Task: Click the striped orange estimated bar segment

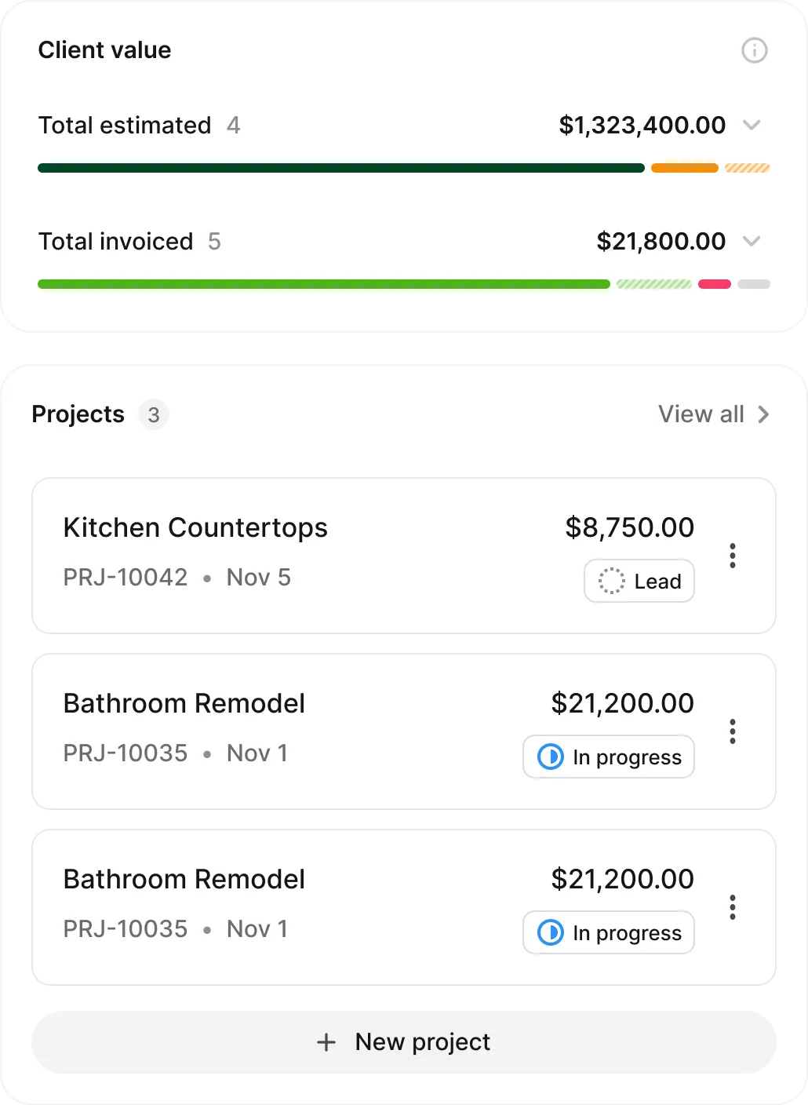Action: pos(748,168)
